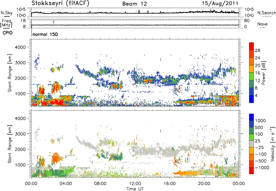Select the CPID label

(8, 33)
